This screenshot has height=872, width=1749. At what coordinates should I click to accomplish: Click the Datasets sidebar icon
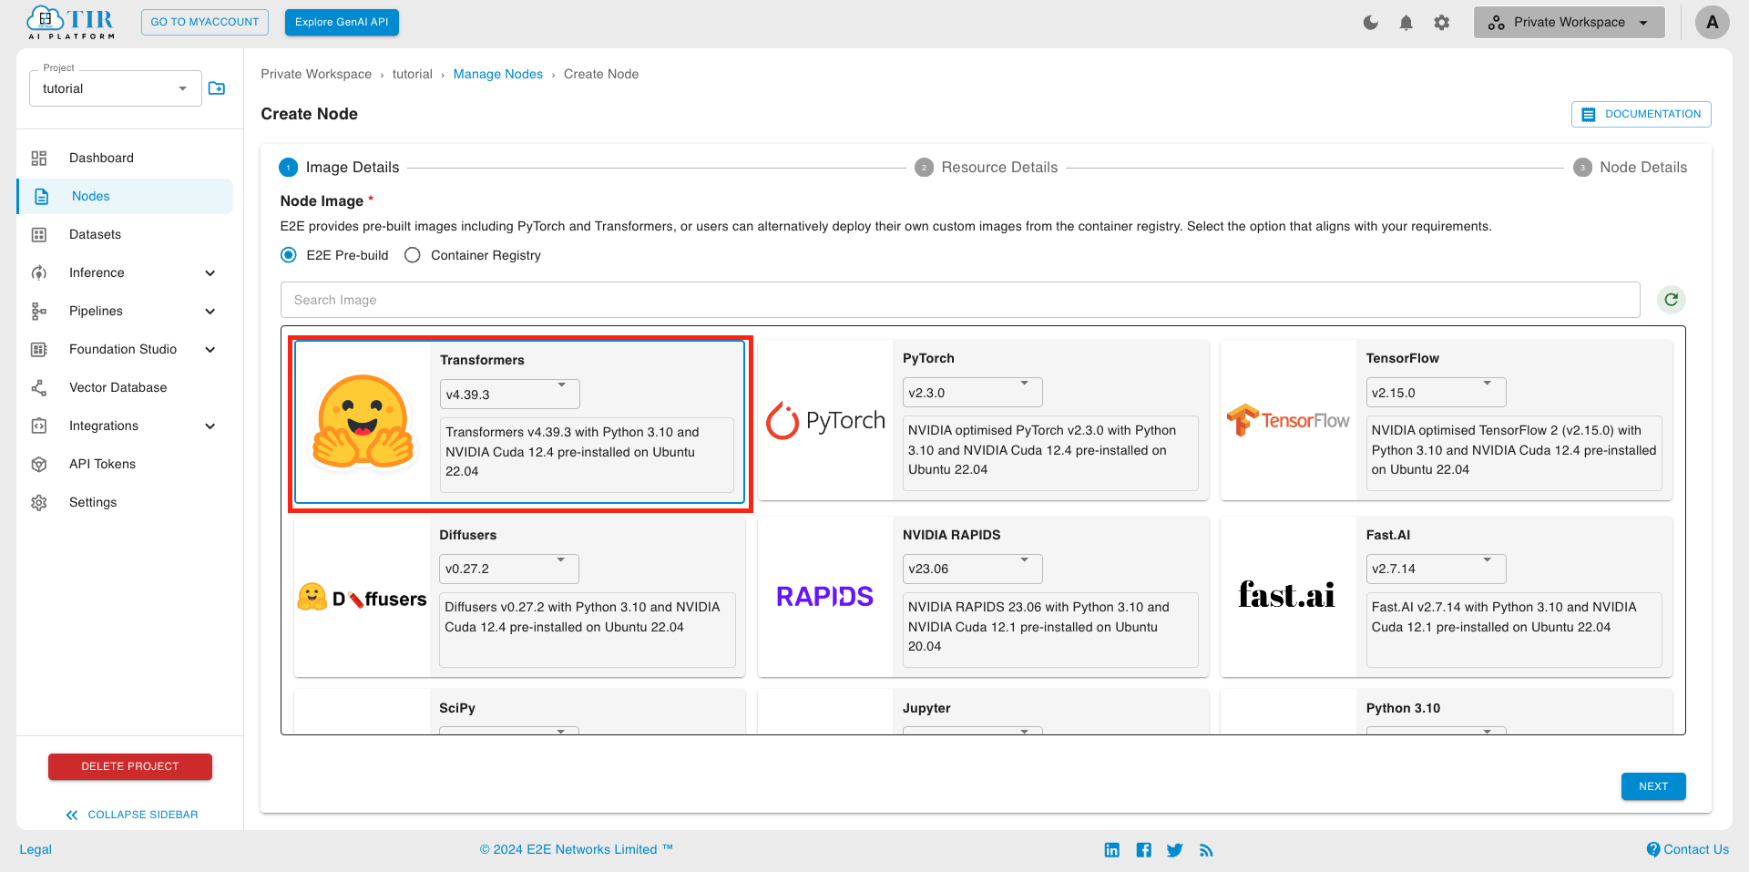point(39,234)
